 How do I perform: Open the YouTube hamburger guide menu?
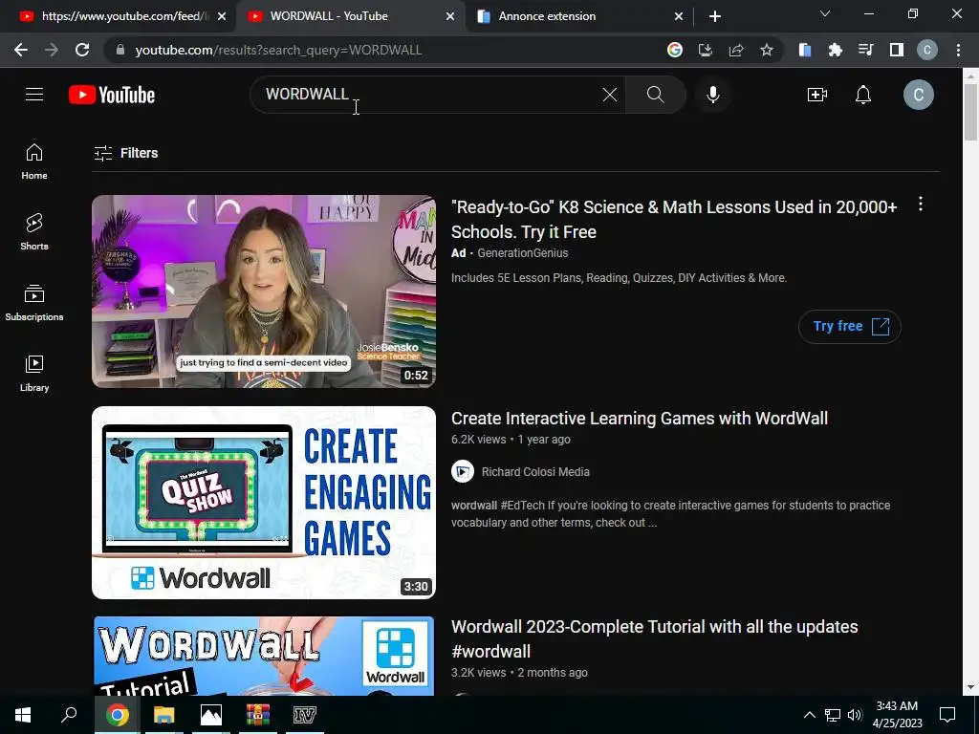click(x=34, y=95)
